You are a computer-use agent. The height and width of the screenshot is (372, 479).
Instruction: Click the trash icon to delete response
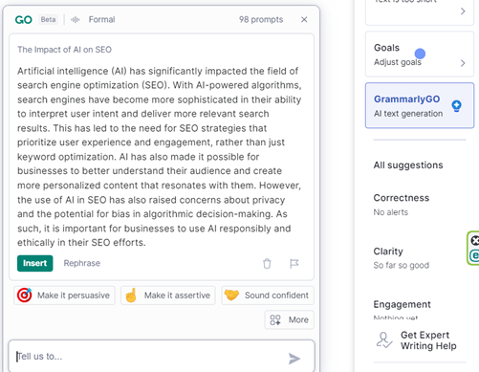(x=267, y=264)
